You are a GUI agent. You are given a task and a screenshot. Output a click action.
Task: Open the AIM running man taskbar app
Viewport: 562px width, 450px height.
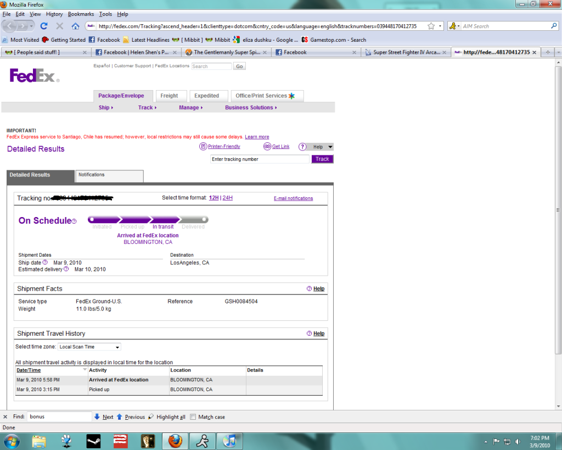(x=203, y=441)
